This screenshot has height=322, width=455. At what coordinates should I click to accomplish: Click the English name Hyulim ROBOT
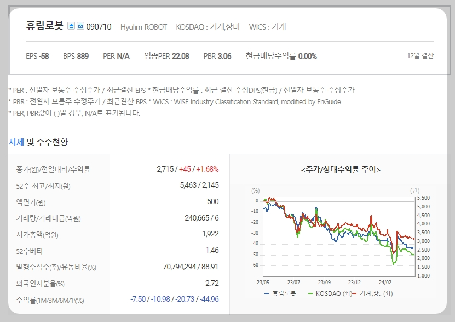[143, 27]
